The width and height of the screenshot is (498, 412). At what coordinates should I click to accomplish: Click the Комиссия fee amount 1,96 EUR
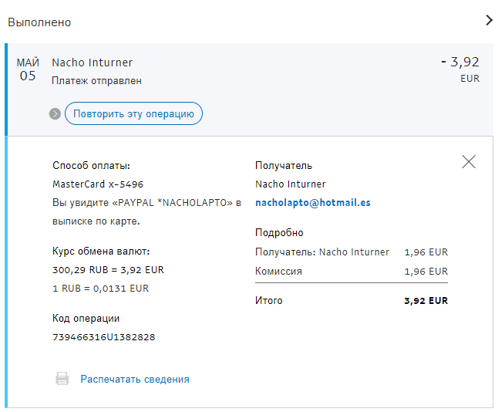click(426, 272)
